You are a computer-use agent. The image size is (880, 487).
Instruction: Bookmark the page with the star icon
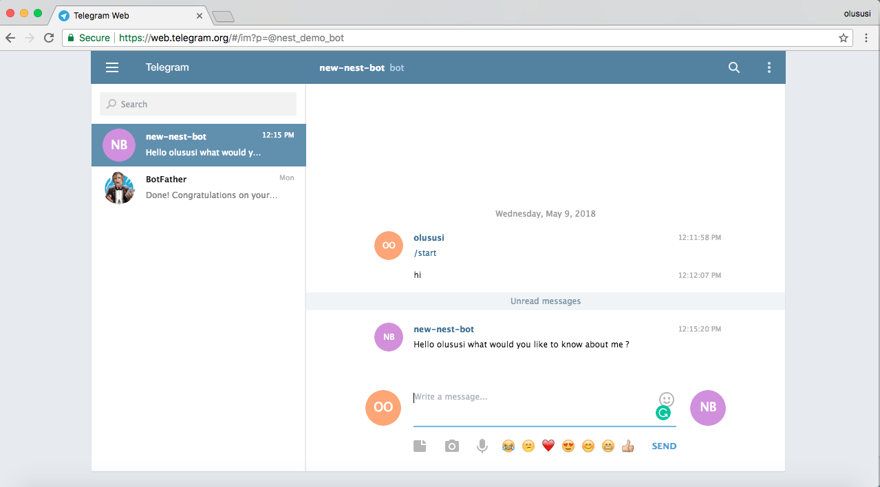843,38
